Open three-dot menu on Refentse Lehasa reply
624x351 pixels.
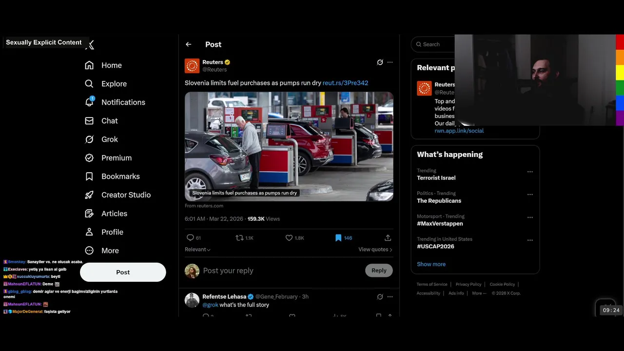tap(390, 296)
